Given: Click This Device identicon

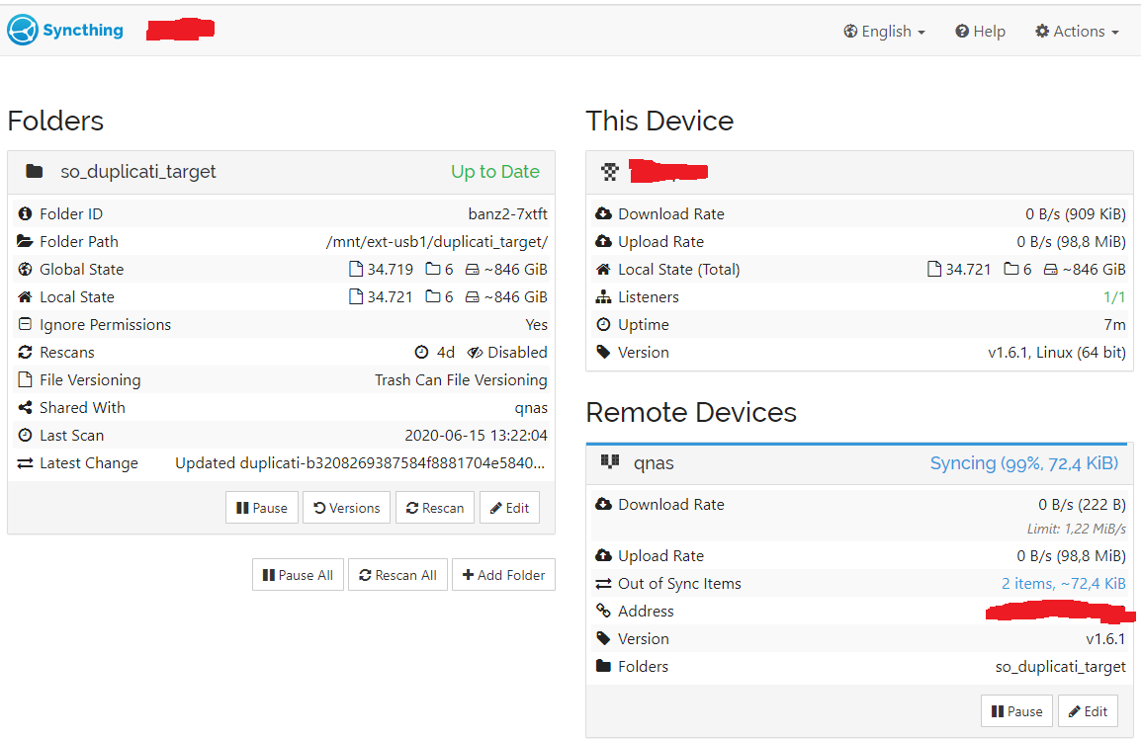Looking at the screenshot, I should [x=610, y=172].
